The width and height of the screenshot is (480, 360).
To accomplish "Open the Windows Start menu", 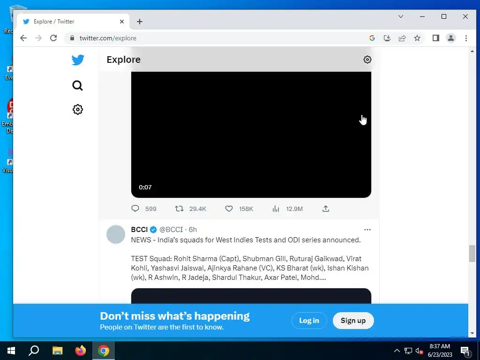I will (11, 351).
